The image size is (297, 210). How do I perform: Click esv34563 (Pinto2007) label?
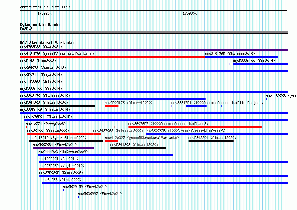pyautogui.click(x=61, y=180)
